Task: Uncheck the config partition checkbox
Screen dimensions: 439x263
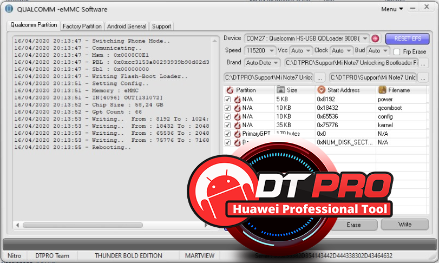Action: (x=227, y=117)
